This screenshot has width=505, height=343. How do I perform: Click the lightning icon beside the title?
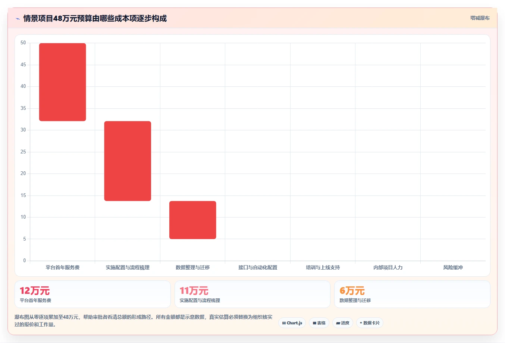click(18, 19)
